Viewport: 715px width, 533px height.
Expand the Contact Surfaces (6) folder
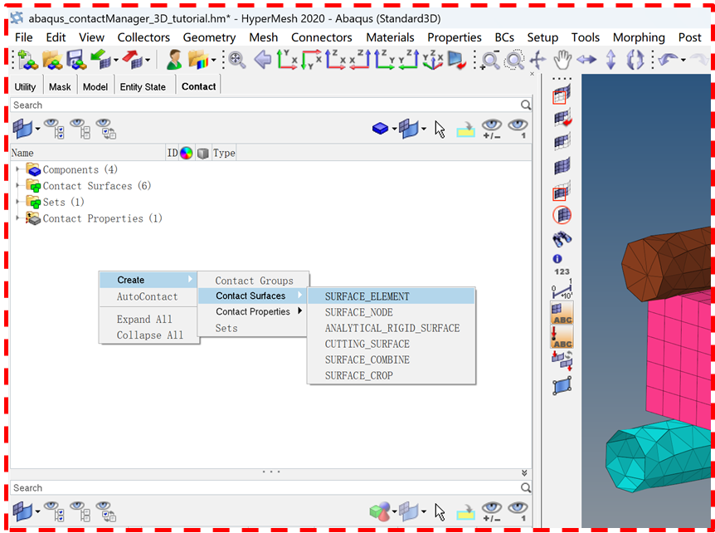tap(18, 186)
